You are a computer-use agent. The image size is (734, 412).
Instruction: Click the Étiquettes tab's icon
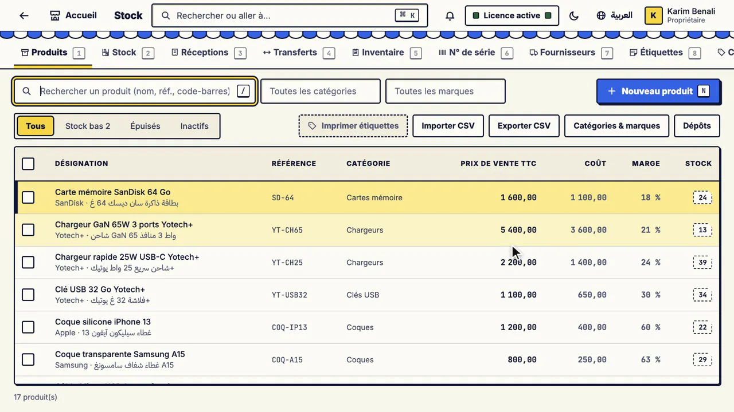click(x=633, y=53)
